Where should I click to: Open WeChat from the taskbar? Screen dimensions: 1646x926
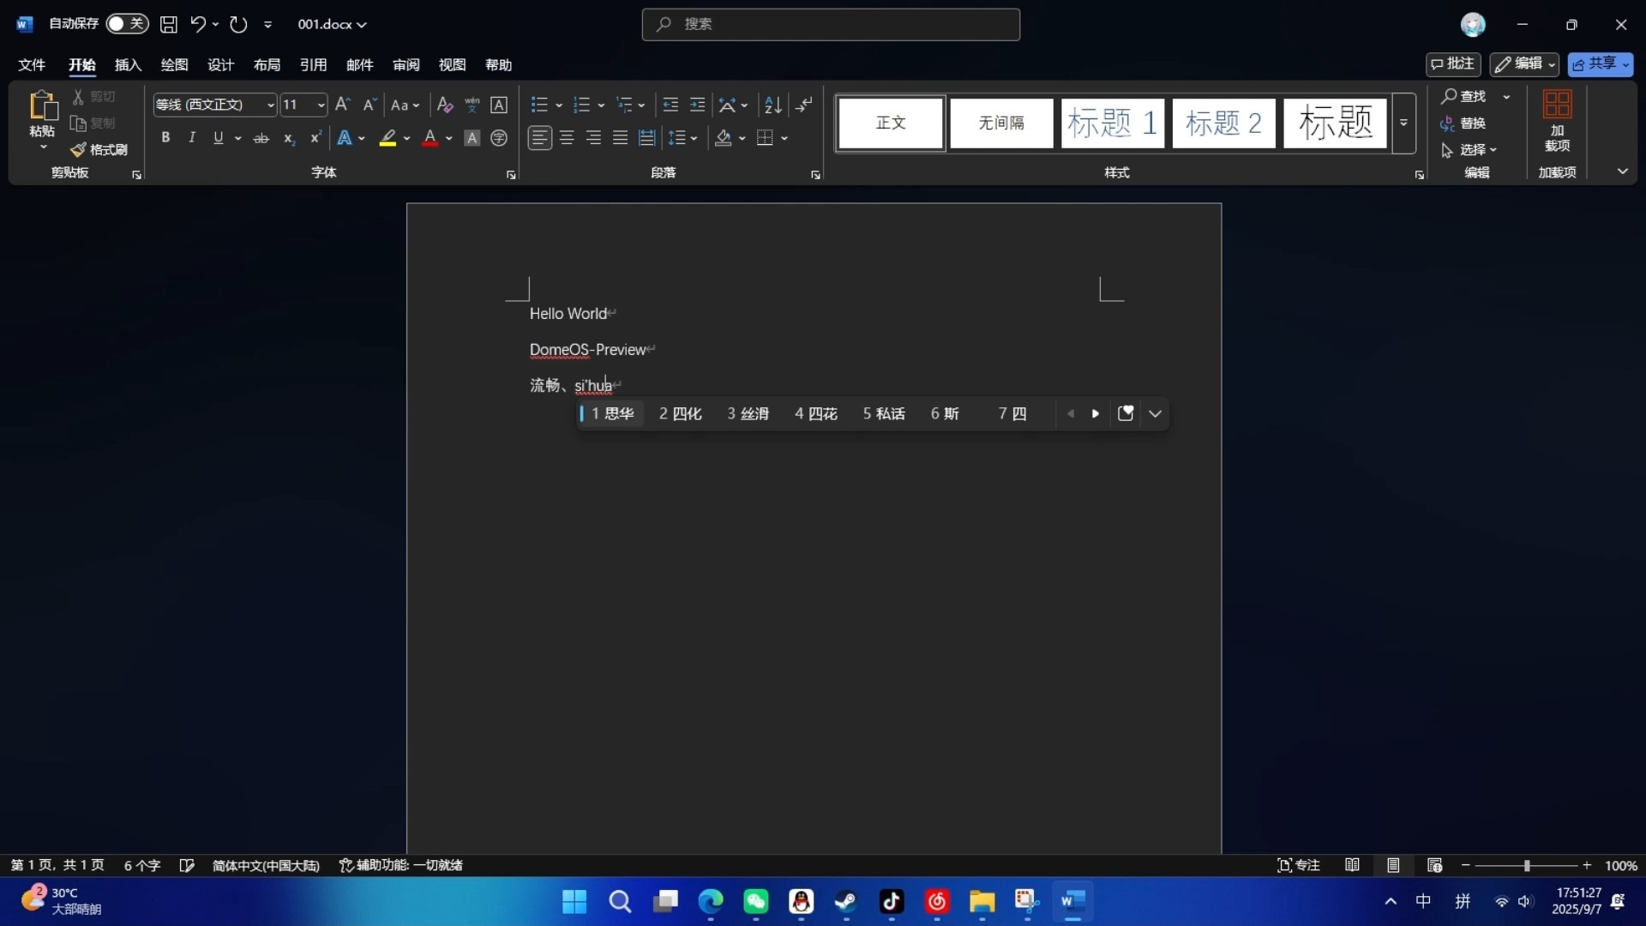click(755, 901)
